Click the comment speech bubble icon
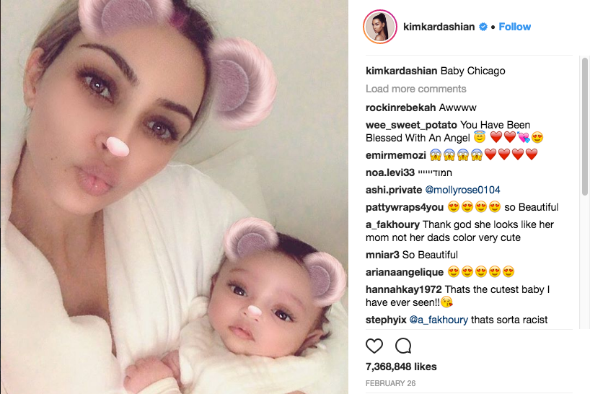 click(x=403, y=346)
